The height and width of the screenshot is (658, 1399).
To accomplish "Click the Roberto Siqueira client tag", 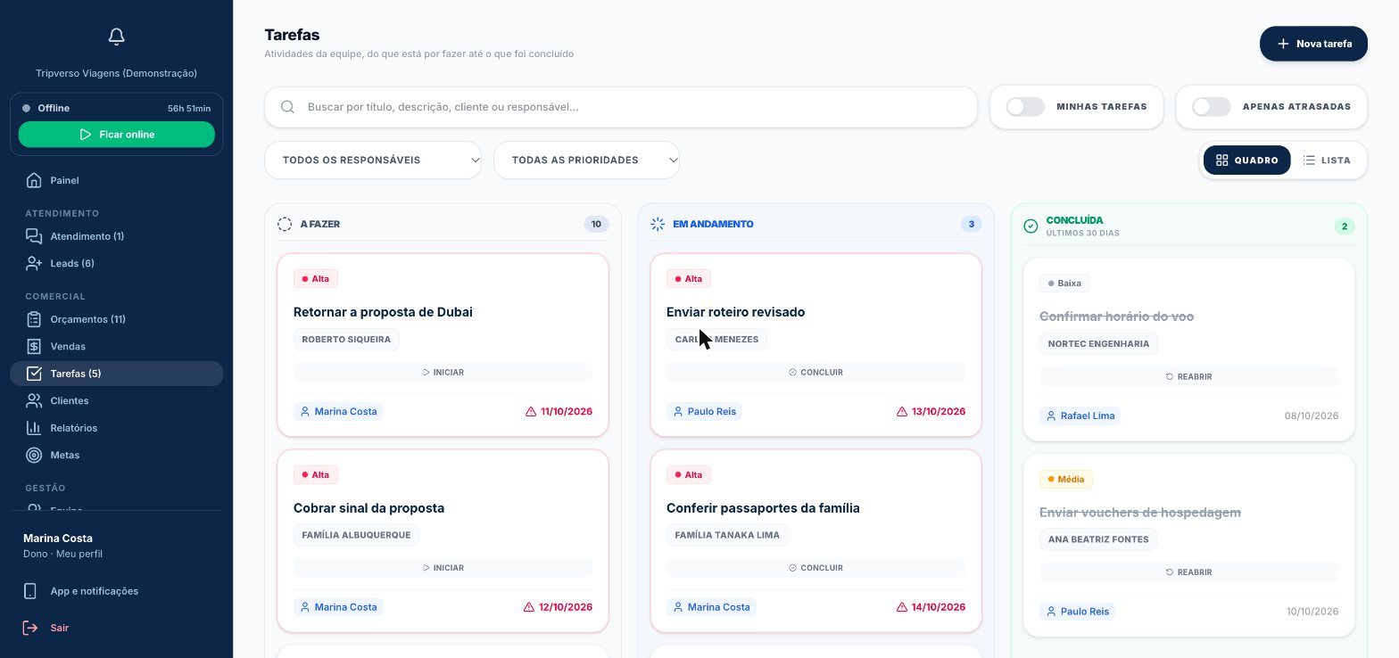I will 346,340.
